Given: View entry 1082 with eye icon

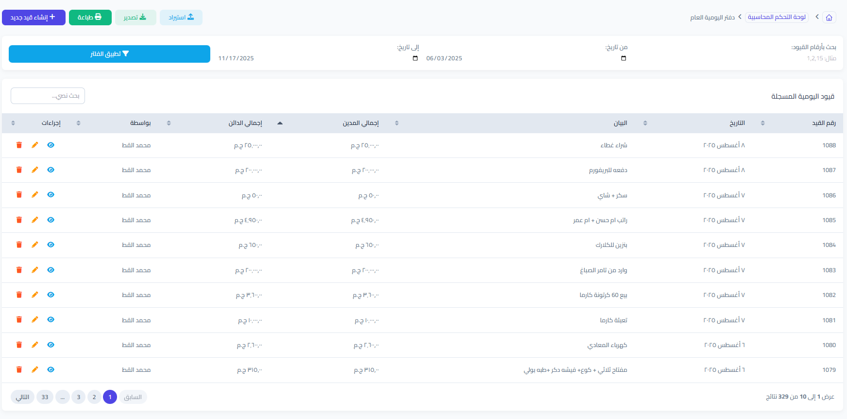Looking at the screenshot, I should [x=51, y=295].
